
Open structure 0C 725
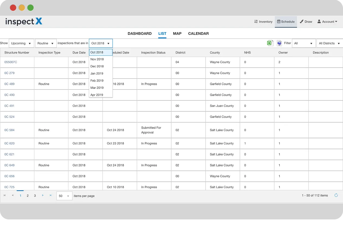click(10, 187)
